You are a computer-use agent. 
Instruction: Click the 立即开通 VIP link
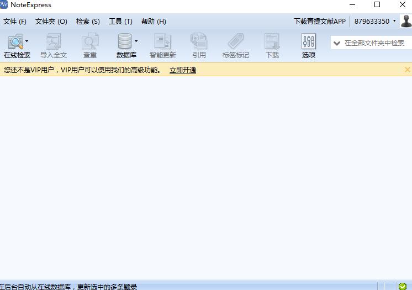183,70
